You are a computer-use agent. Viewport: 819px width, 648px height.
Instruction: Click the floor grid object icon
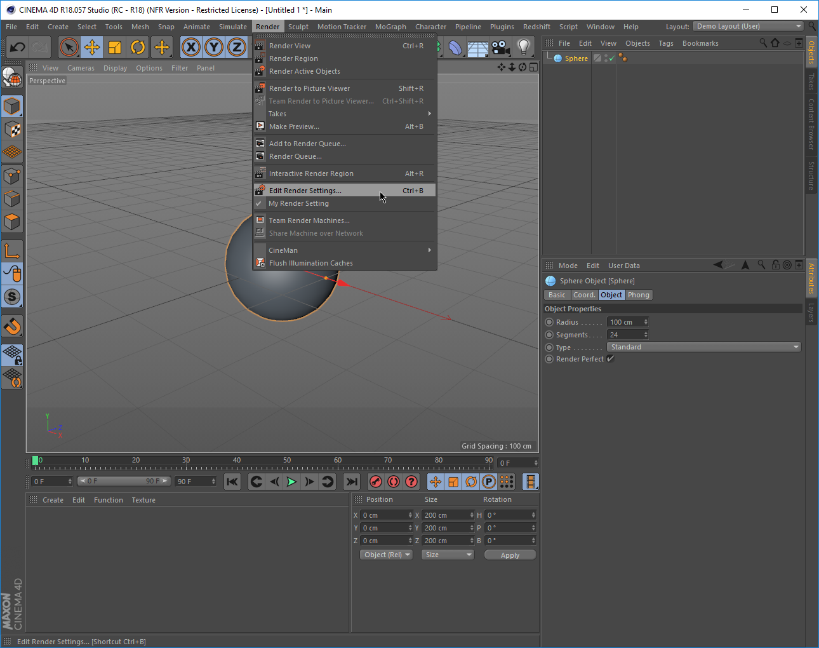(x=478, y=48)
